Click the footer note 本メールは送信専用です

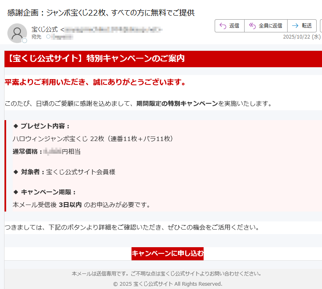coord(167,273)
